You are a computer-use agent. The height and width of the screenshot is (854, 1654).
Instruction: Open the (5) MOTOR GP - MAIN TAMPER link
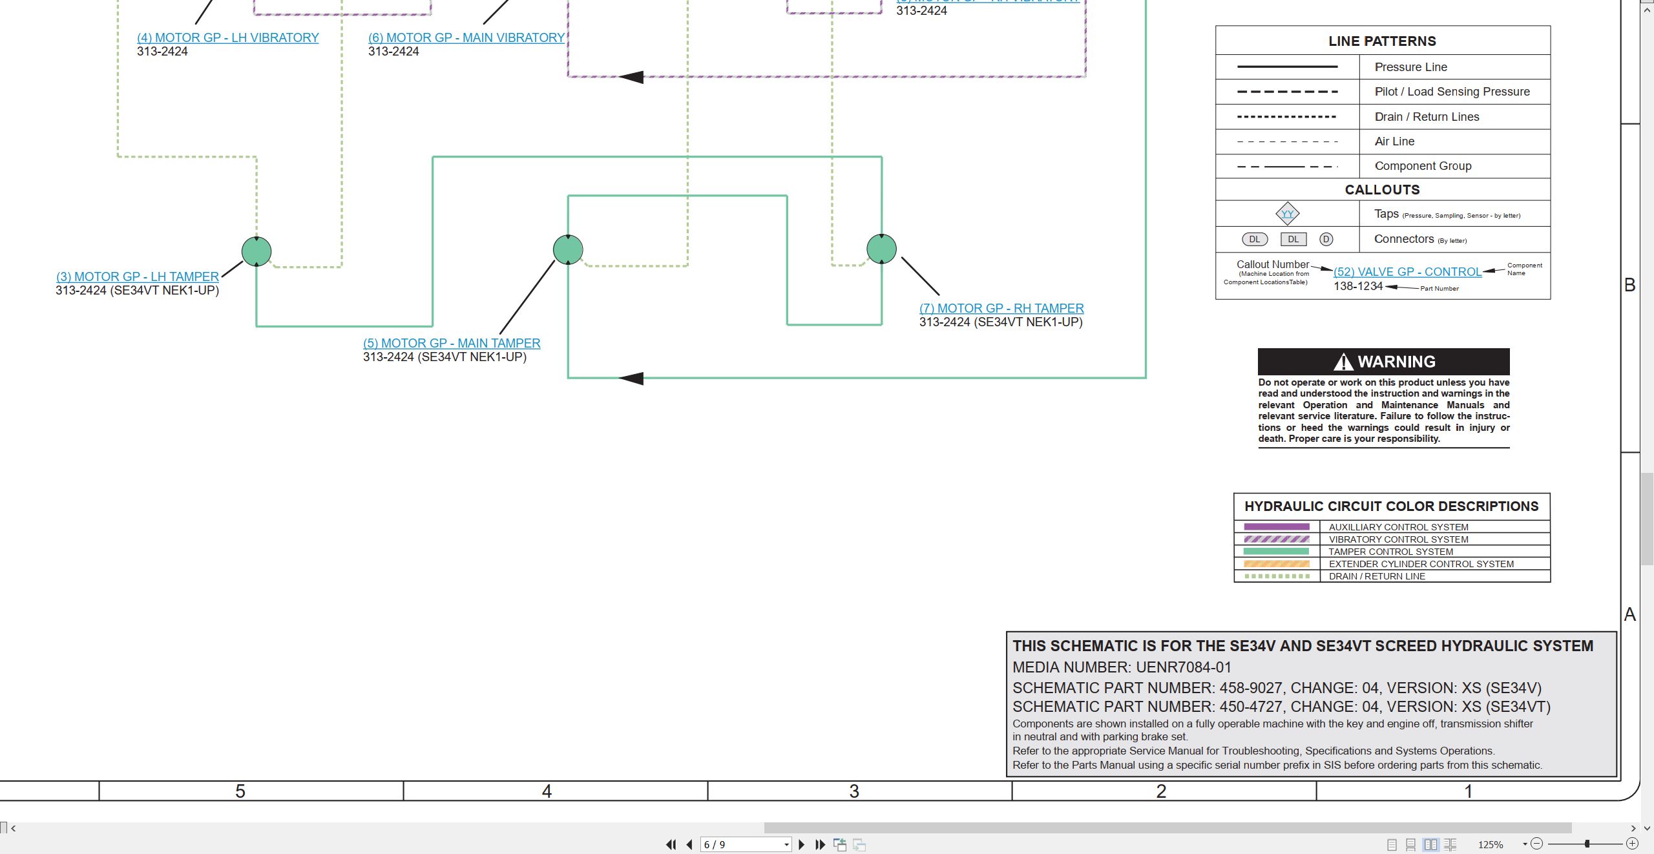pos(452,343)
